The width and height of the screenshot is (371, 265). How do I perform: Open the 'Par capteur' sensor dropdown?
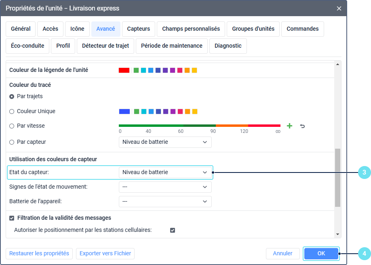[165, 142]
